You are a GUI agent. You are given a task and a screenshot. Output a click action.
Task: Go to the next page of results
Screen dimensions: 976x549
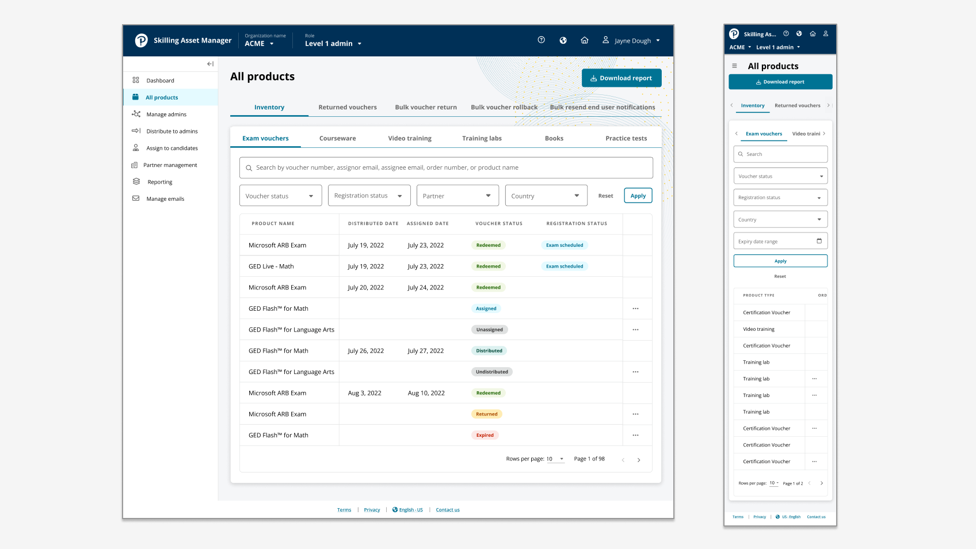click(x=639, y=459)
